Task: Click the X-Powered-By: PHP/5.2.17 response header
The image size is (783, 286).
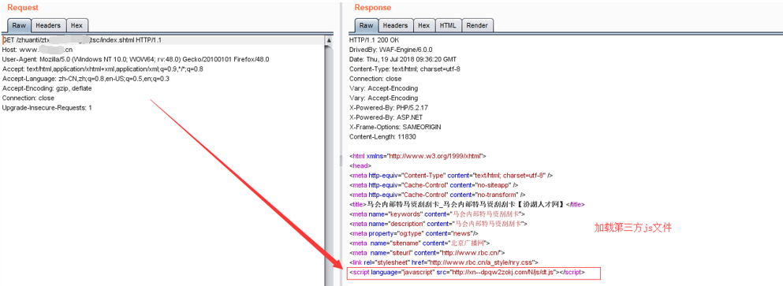Action: (x=389, y=108)
